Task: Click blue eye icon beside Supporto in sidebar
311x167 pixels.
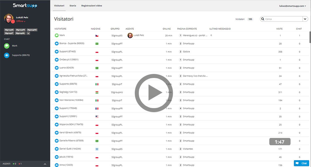Action: click(7, 55)
